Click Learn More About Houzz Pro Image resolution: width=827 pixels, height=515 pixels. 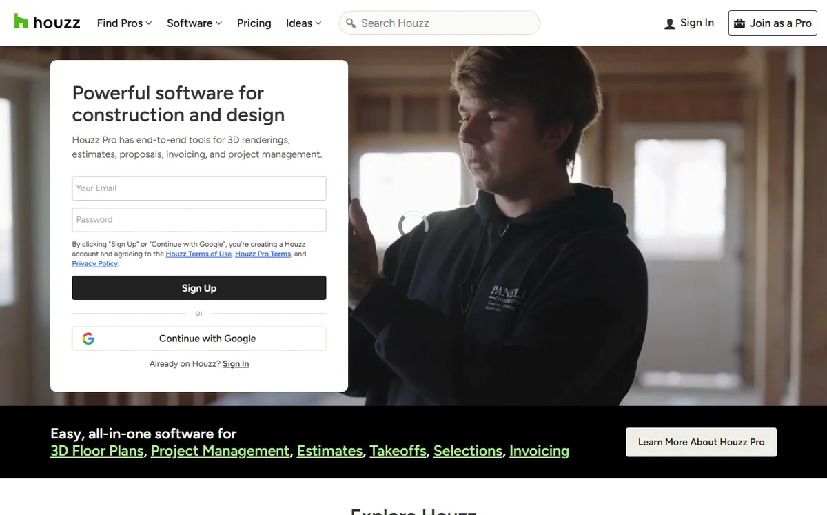coord(701,442)
